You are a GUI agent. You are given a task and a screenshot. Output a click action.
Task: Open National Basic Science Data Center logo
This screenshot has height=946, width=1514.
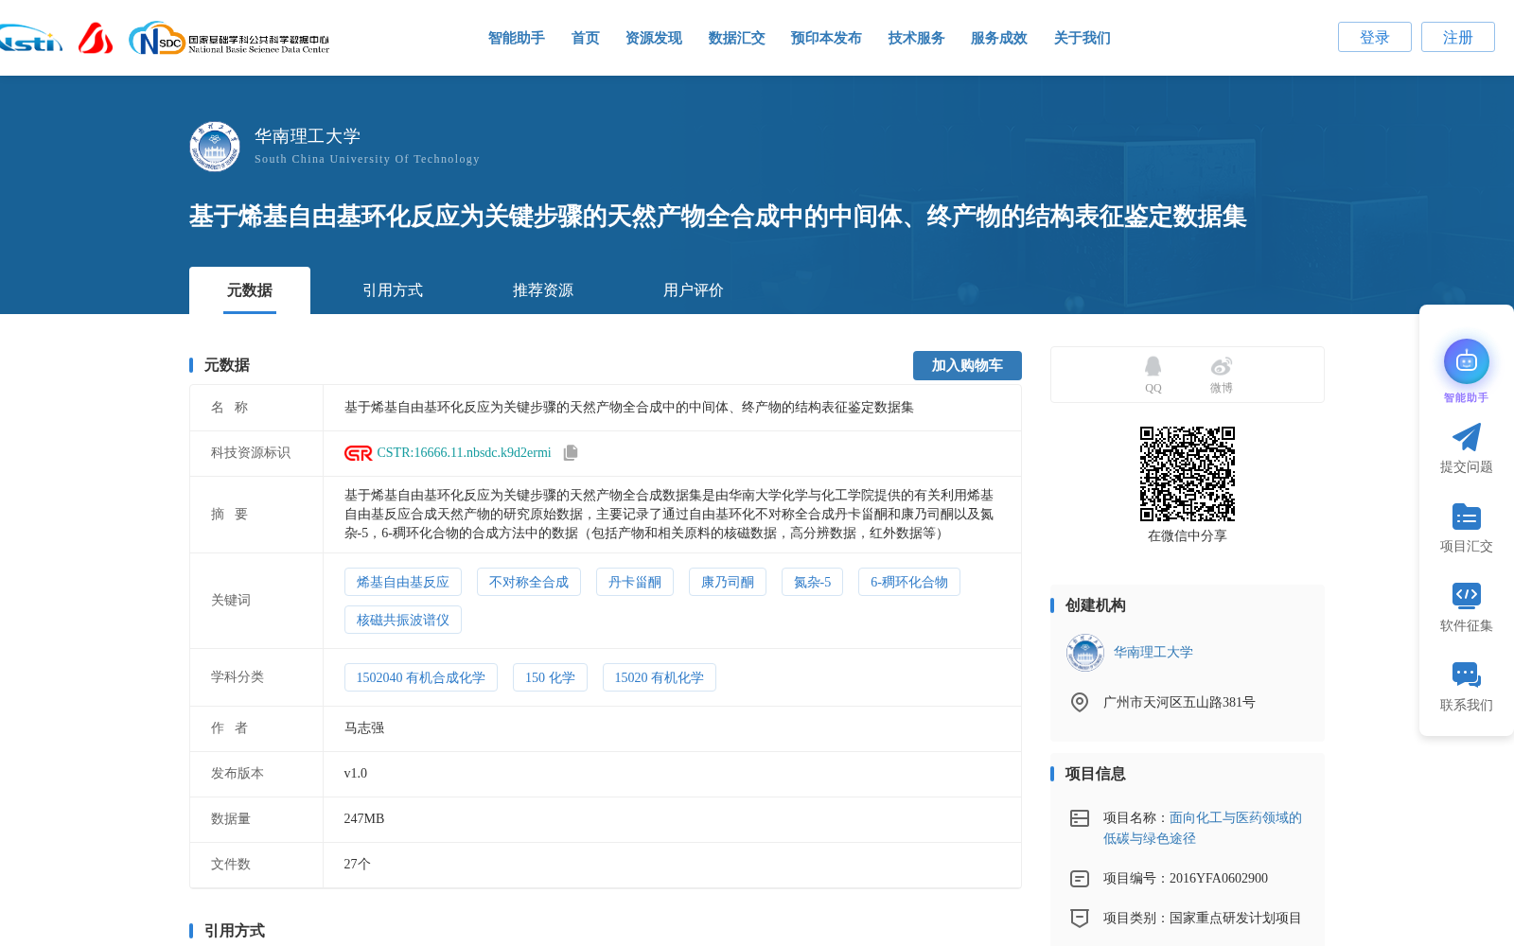229,39
